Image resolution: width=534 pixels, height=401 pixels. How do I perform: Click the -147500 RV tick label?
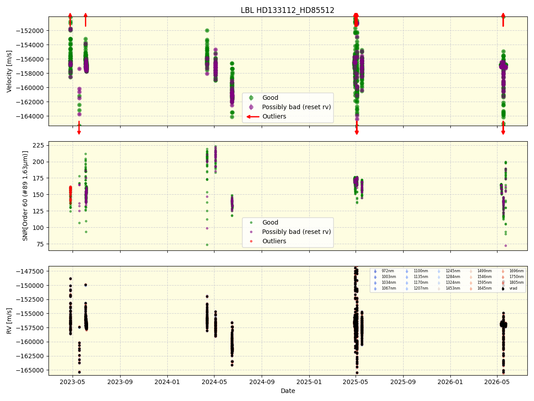coord(31,271)
